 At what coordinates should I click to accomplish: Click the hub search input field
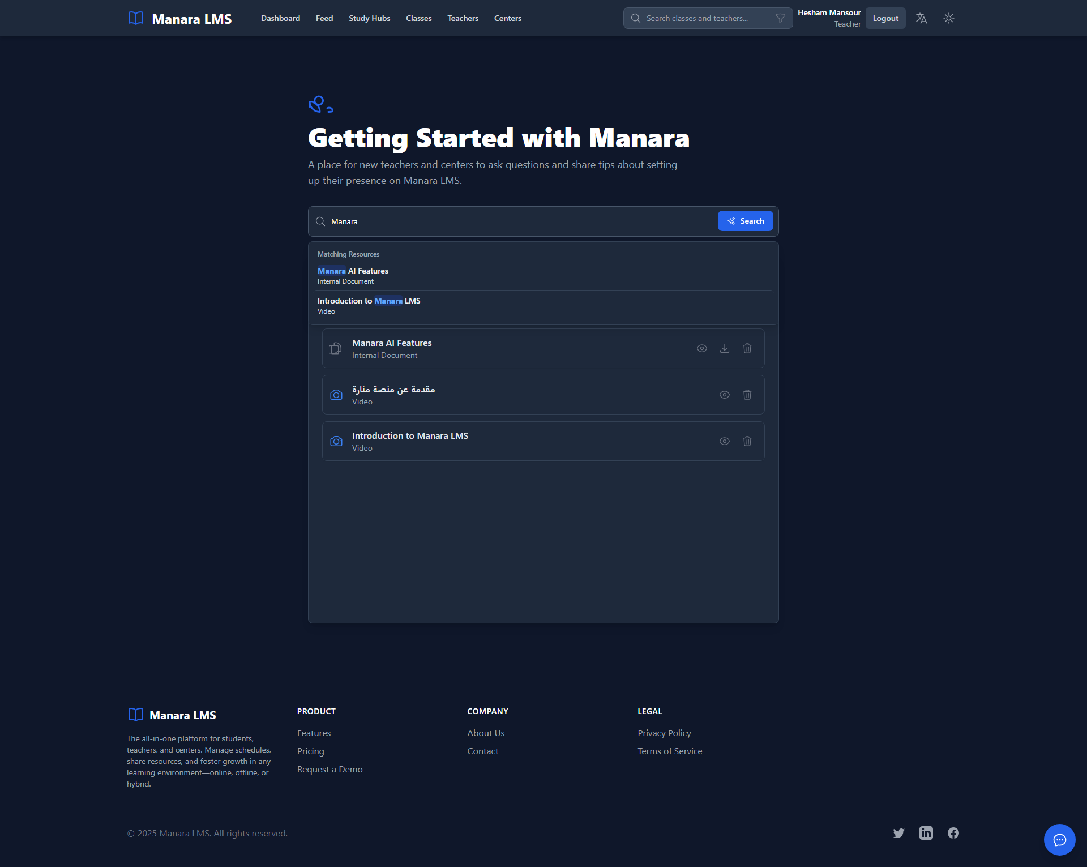521,221
